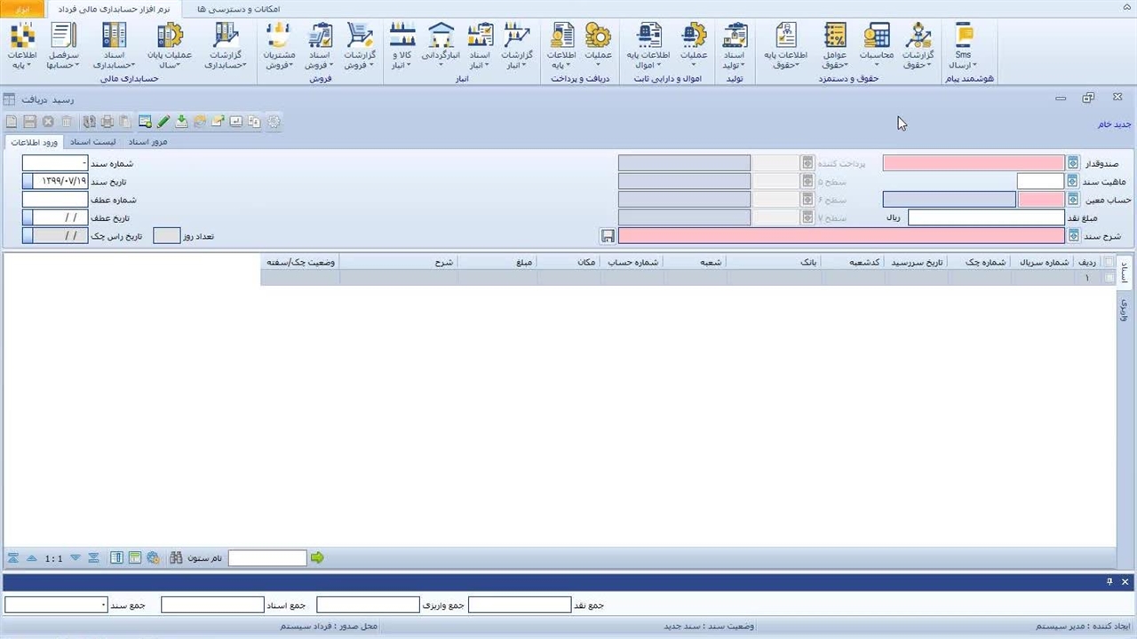Image resolution: width=1137 pixels, height=639 pixels.
Task: Open the تاریخ سند date picker
Action: click(28, 182)
